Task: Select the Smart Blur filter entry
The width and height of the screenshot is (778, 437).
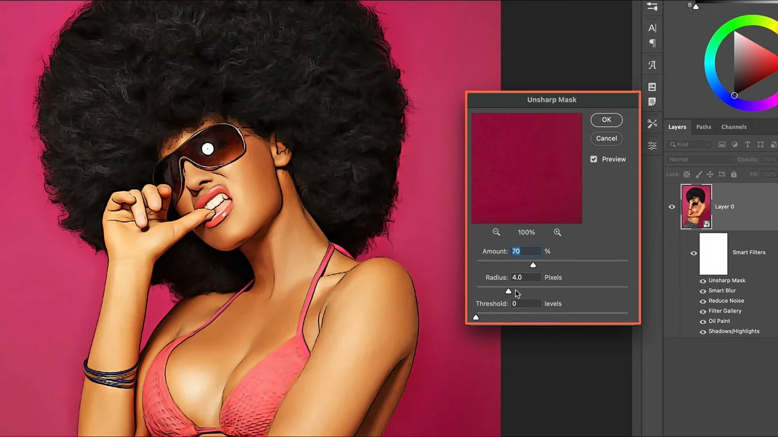Action: [x=722, y=291]
